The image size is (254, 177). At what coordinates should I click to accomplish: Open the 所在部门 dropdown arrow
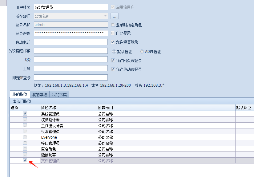point(105,16)
